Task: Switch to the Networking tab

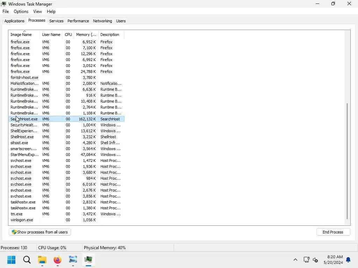Action: 102,21
